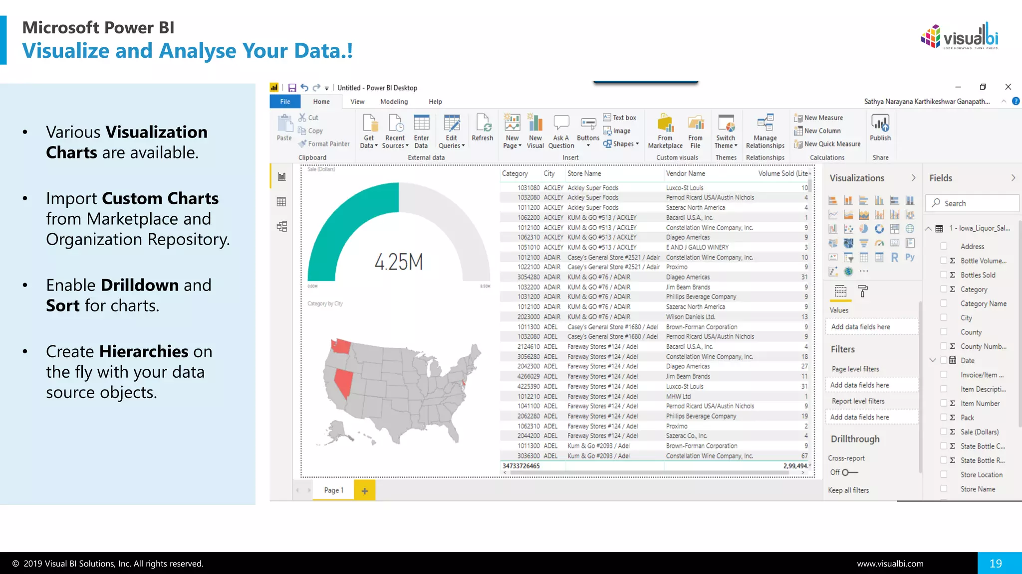This screenshot has height=574, width=1022.
Task: Select the Python visual icon
Action: pos(910,258)
